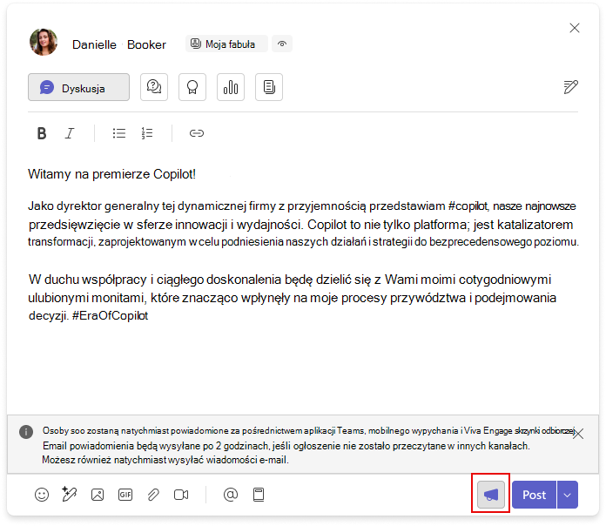Click the topics book icon

point(259,495)
